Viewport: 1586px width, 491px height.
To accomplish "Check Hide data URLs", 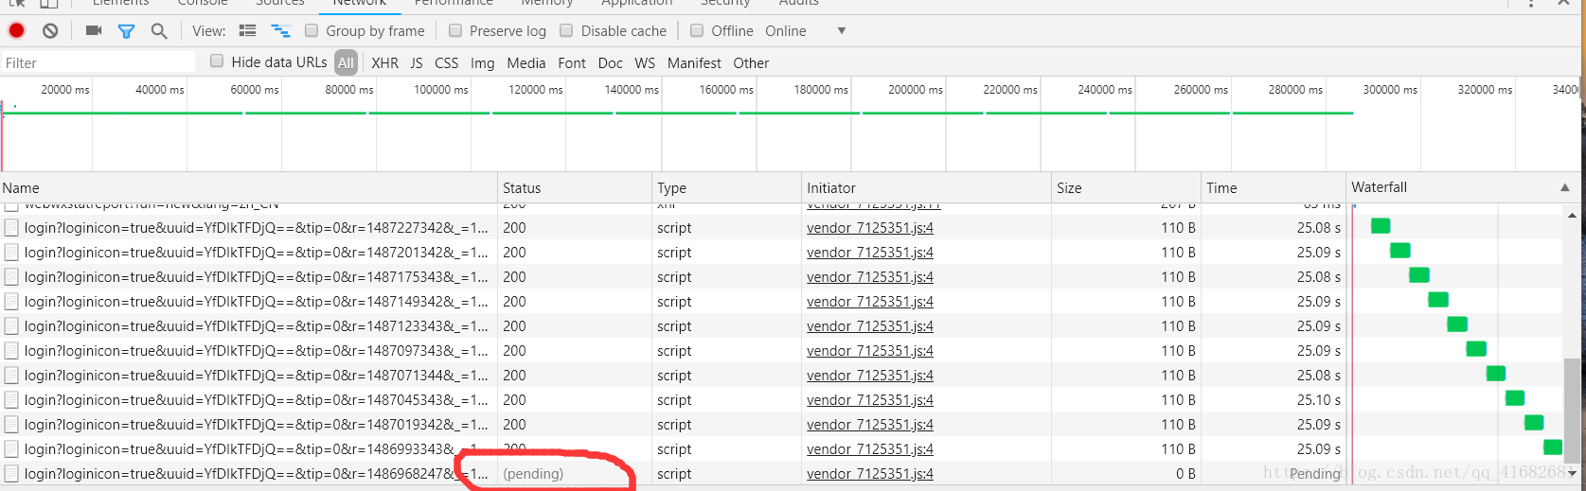I will (x=217, y=61).
